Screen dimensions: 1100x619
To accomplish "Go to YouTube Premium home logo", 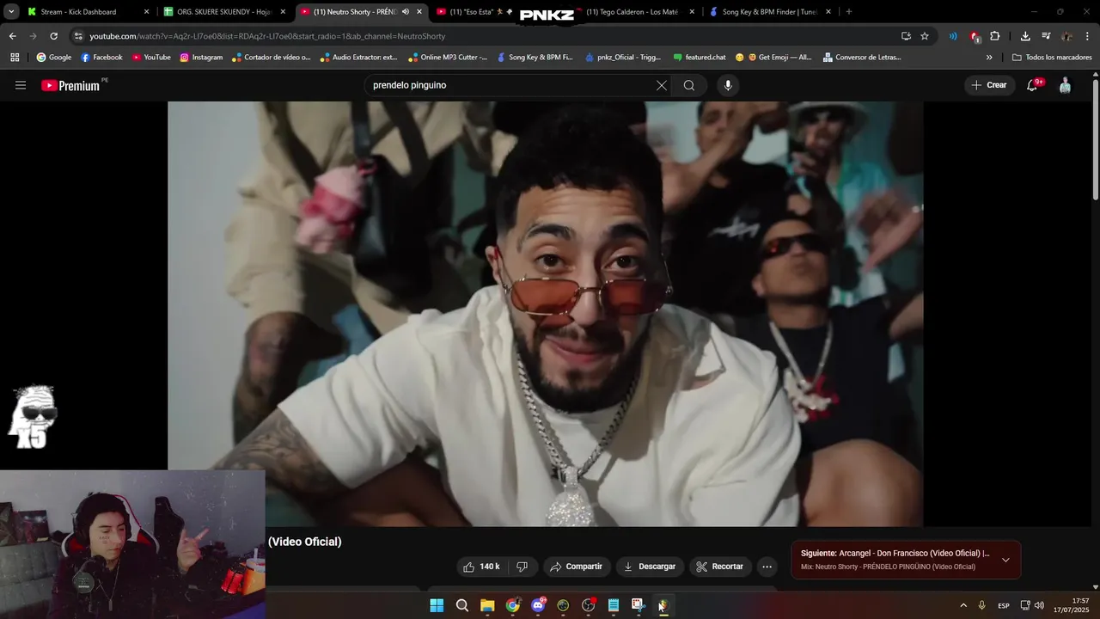I will click(70, 85).
